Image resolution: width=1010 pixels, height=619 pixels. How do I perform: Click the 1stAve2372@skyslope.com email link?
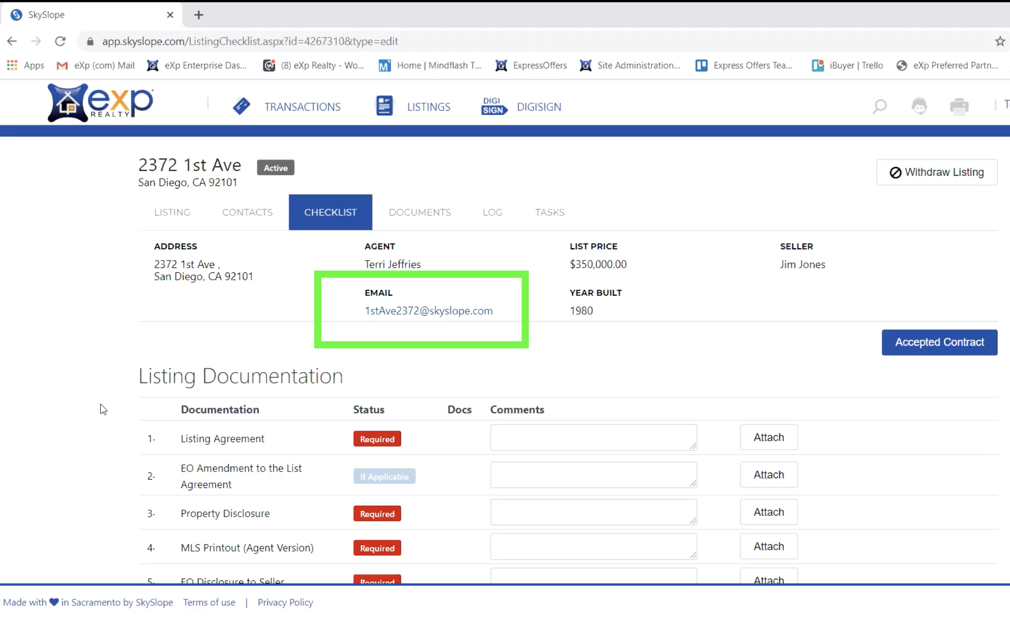(x=429, y=311)
